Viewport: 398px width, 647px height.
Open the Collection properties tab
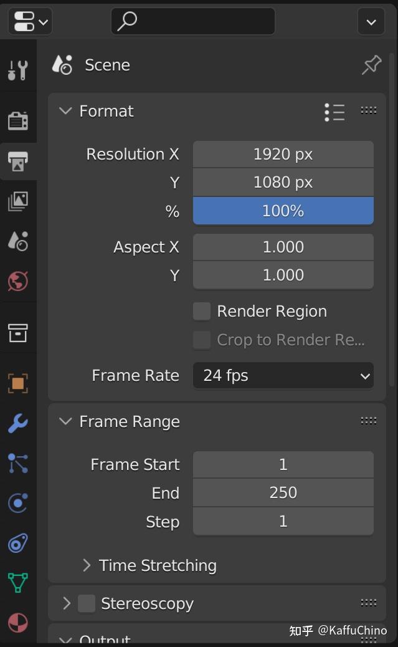pyautogui.click(x=18, y=333)
